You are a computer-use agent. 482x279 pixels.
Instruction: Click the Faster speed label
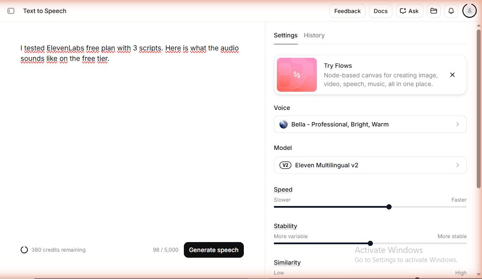click(x=459, y=200)
